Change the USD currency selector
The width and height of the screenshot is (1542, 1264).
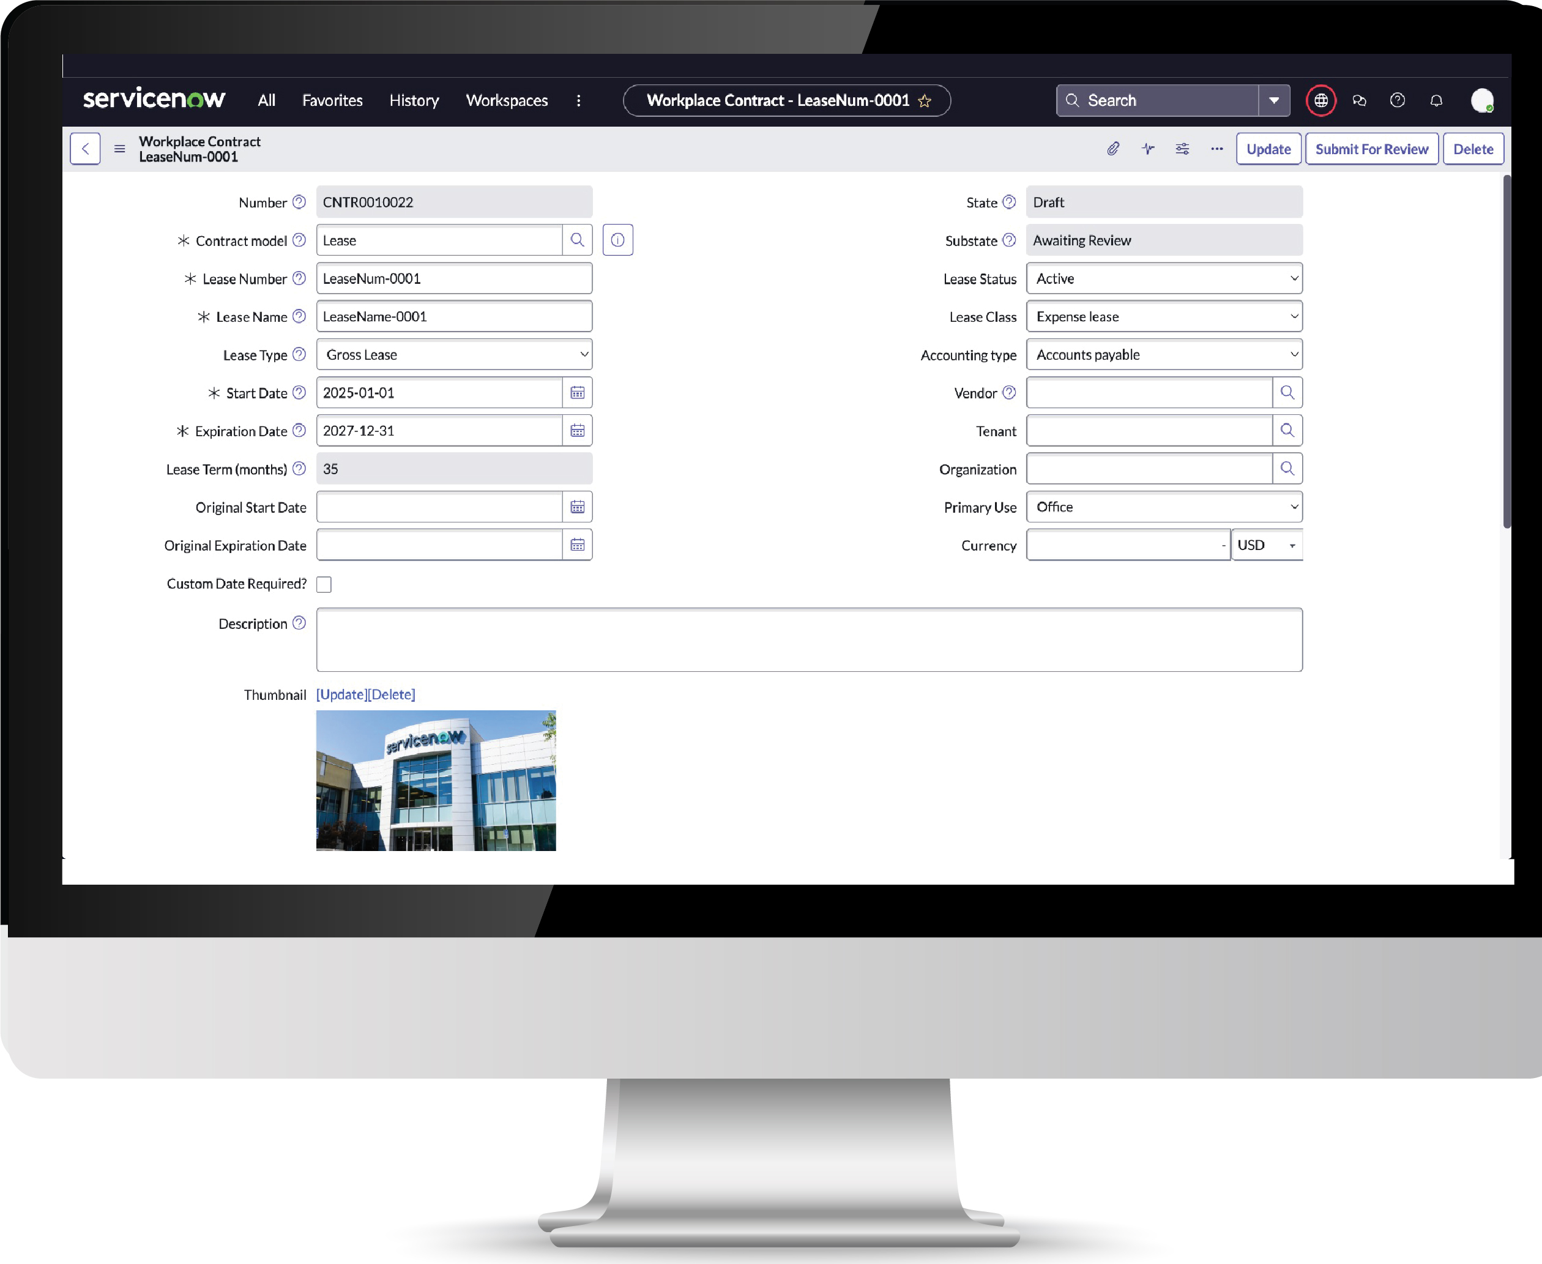point(1266,545)
